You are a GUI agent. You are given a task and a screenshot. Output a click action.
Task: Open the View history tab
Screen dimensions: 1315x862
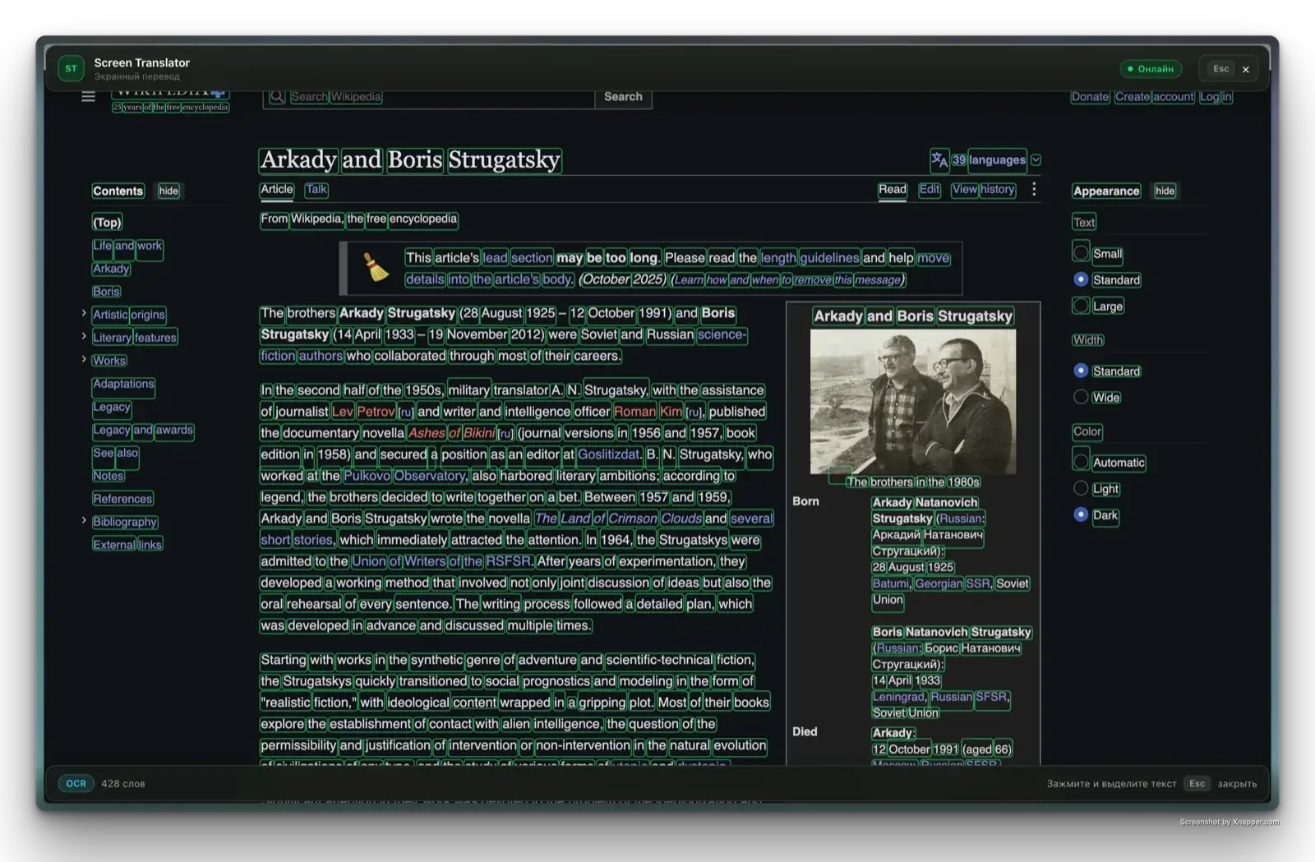[983, 190]
